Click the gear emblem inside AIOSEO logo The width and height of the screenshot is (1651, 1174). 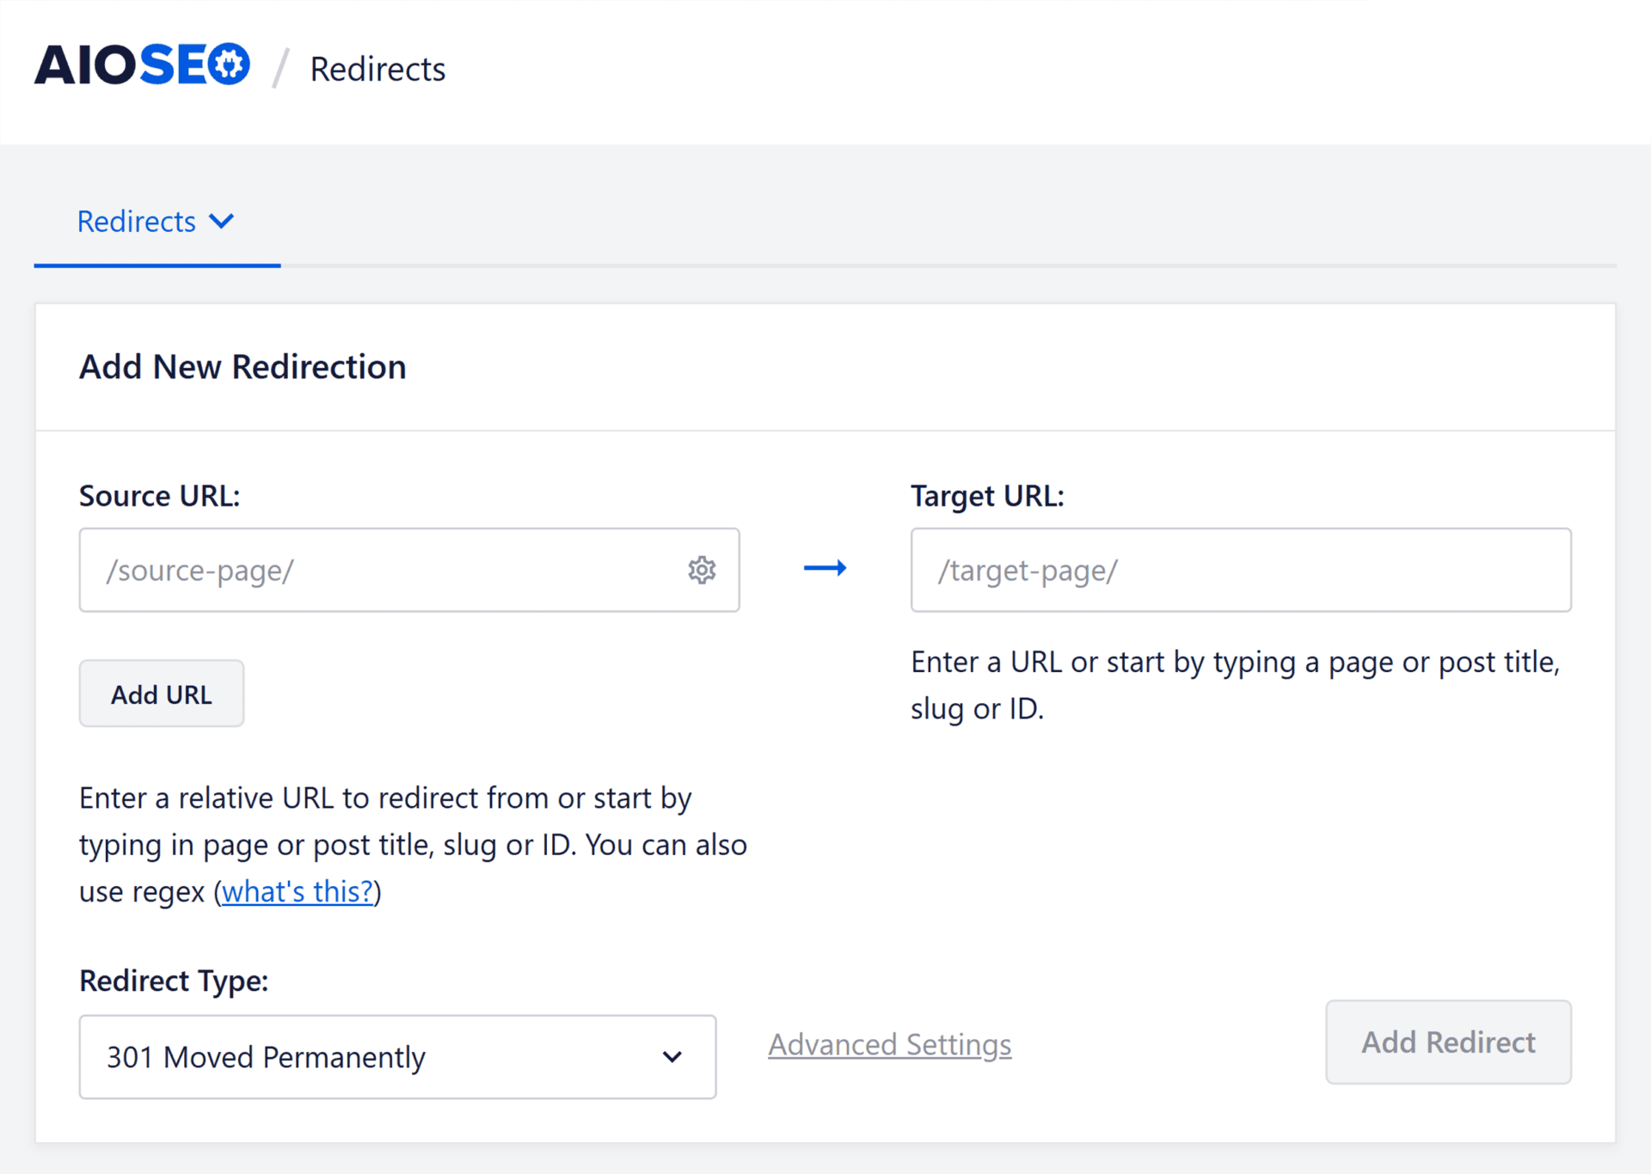(x=229, y=65)
